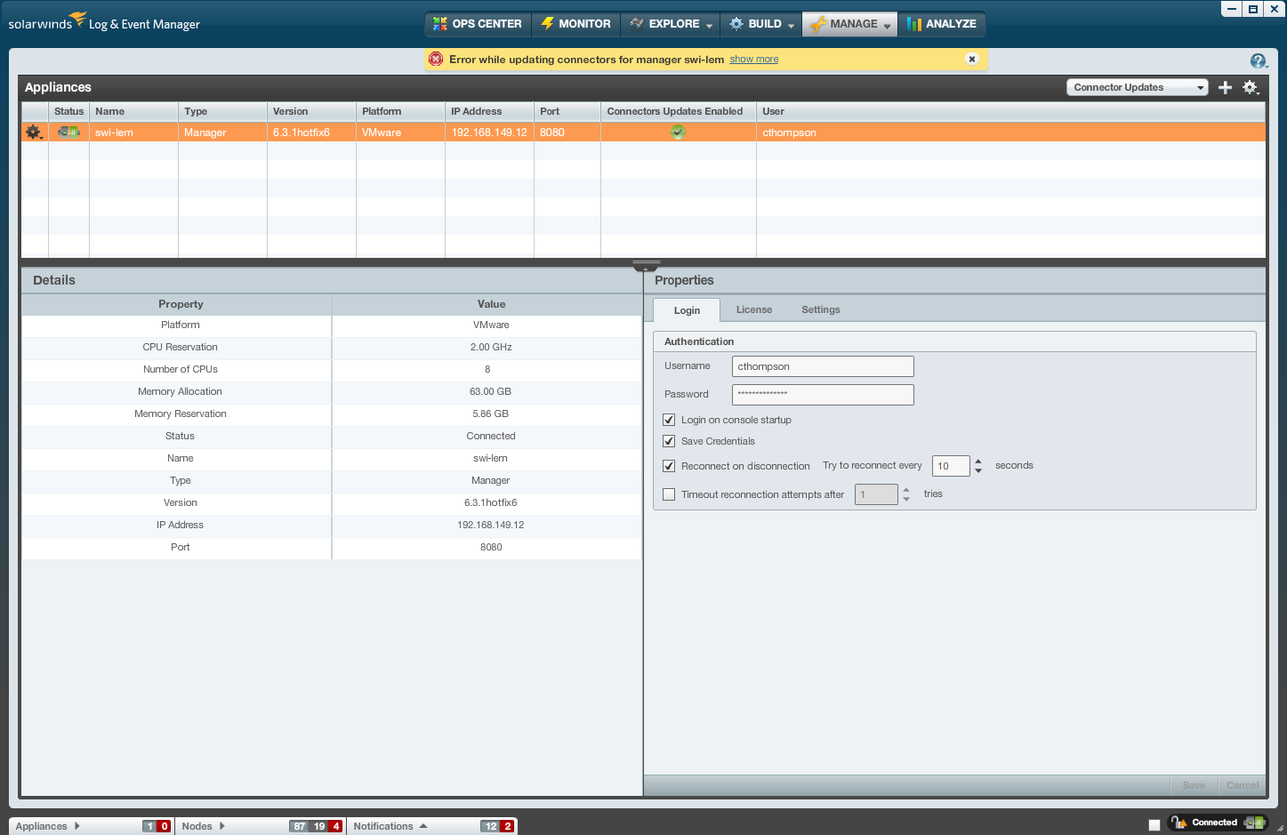Image resolution: width=1287 pixels, height=835 pixels.
Task: Sort appliances by the Type column header
Action: (222, 111)
